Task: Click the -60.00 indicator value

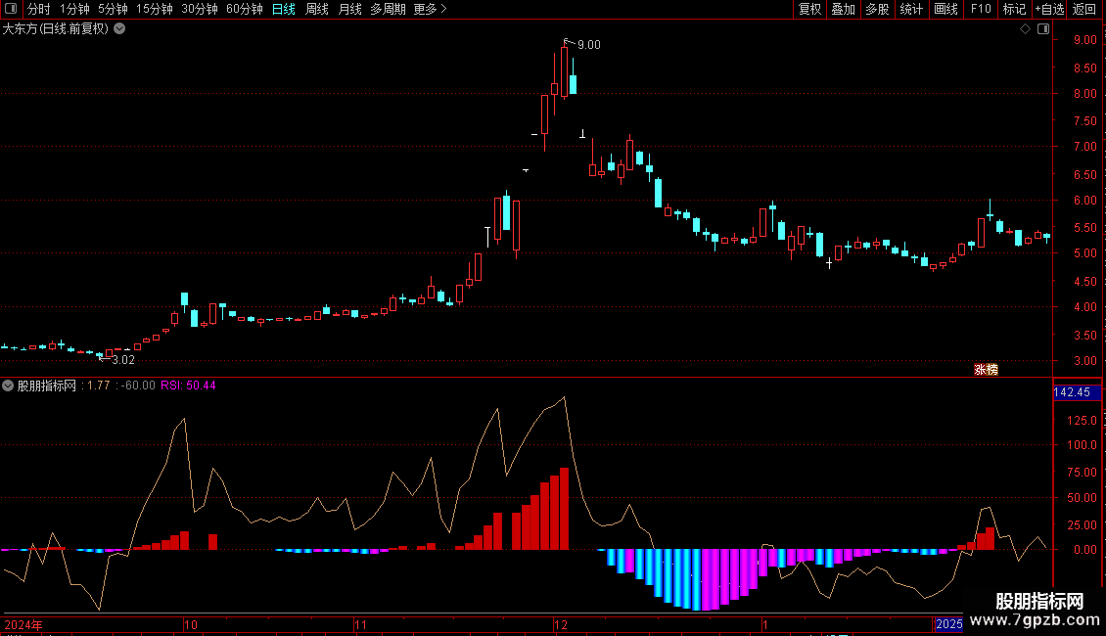Action: [x=138, y=386]
